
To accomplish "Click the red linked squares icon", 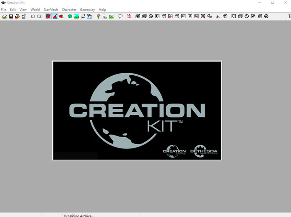I will point(210,17).
